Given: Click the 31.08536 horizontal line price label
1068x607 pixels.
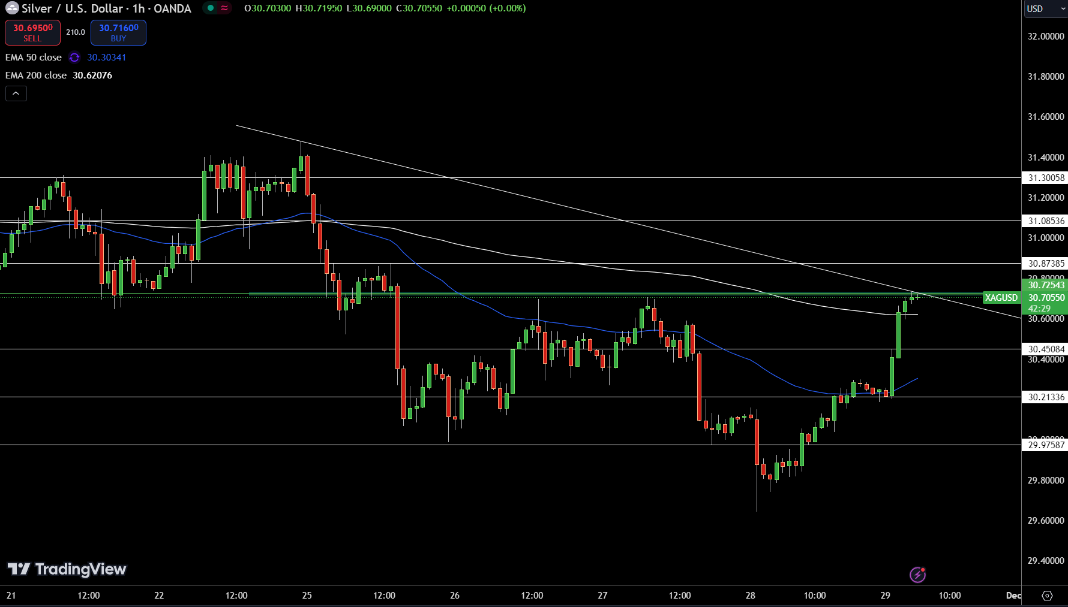Looking at the screenshot, I should coord(1046,221).
